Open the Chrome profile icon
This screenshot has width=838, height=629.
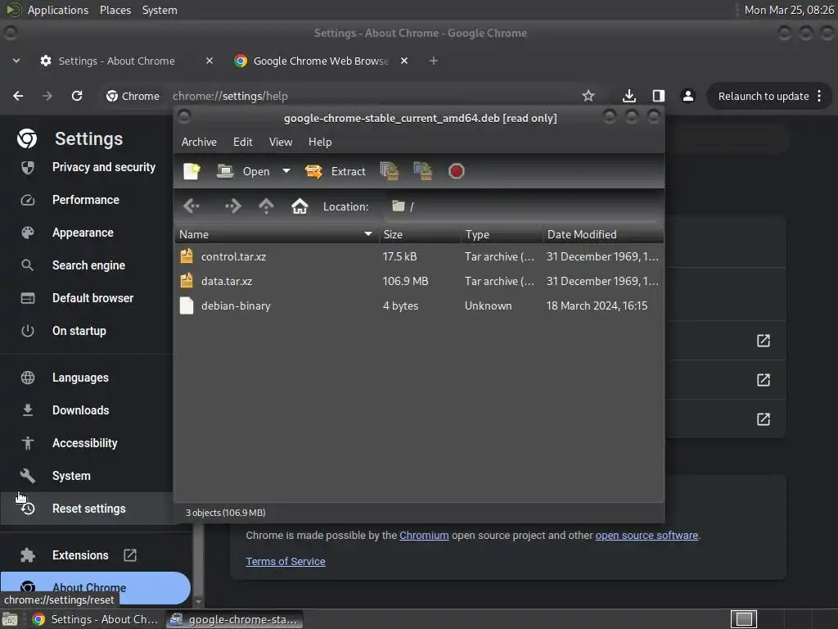pos(687,97)
